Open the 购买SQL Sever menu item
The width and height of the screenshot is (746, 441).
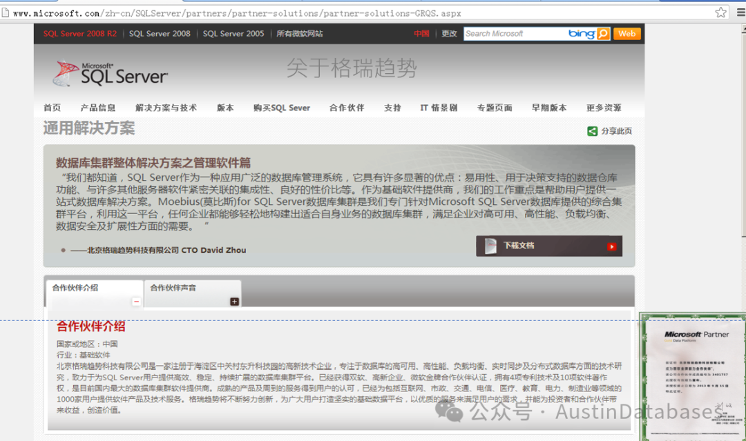(x=282, y=108)
